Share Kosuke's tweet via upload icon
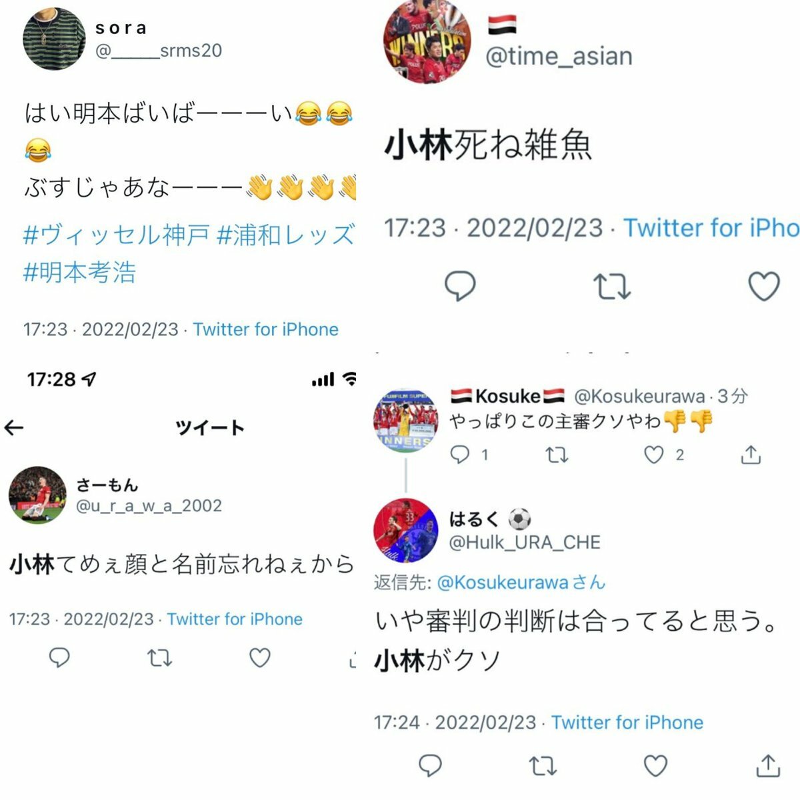 pos(751,455)
